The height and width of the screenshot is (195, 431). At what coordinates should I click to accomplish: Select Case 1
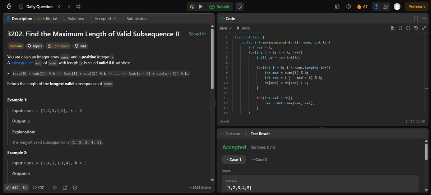pyautogui.click(x=234, y=159)
